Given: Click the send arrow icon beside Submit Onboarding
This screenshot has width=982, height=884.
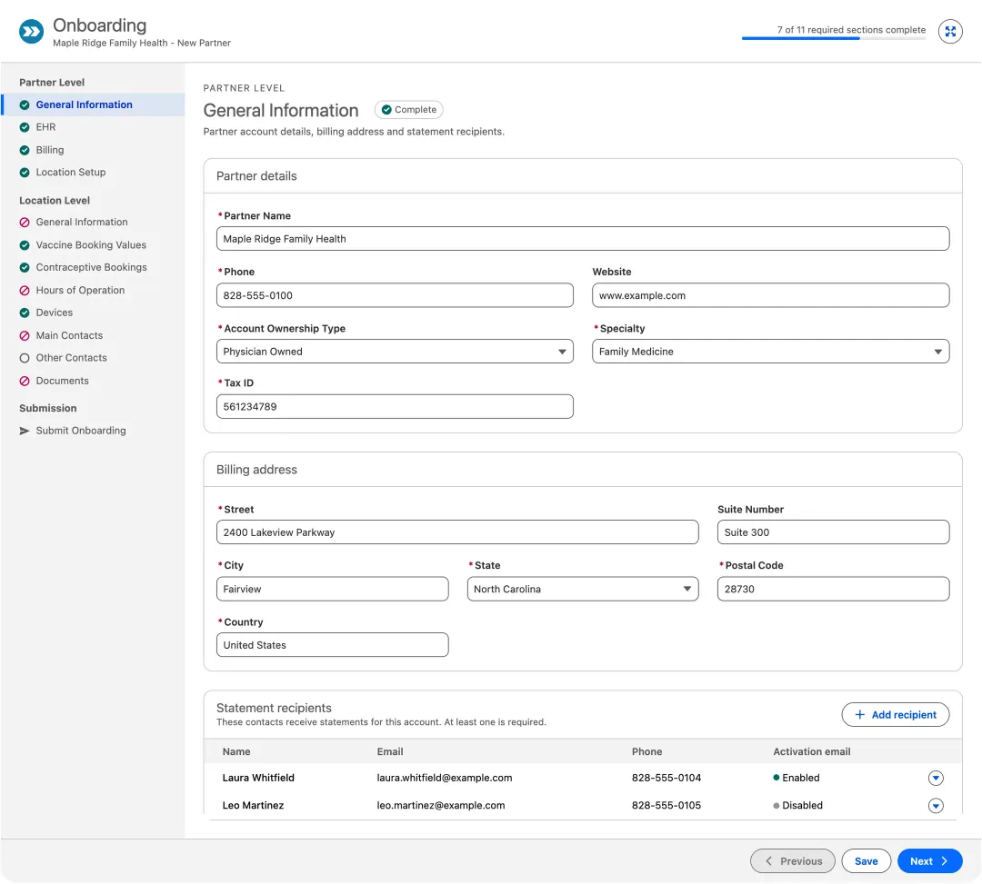Looking at the screenshot, I should click(25, 431).
